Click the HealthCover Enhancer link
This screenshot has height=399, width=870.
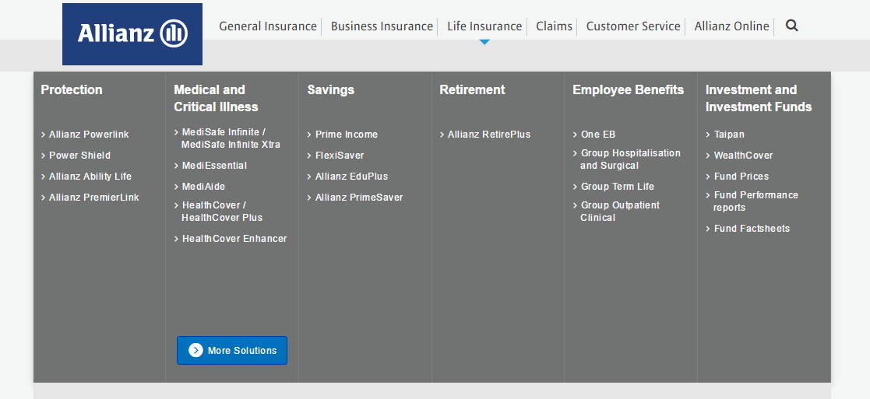(x=234, y=239)
